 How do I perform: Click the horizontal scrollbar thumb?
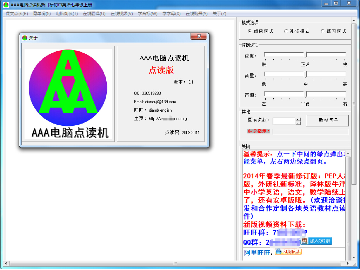pyautogui.click(x=175, y=263)
